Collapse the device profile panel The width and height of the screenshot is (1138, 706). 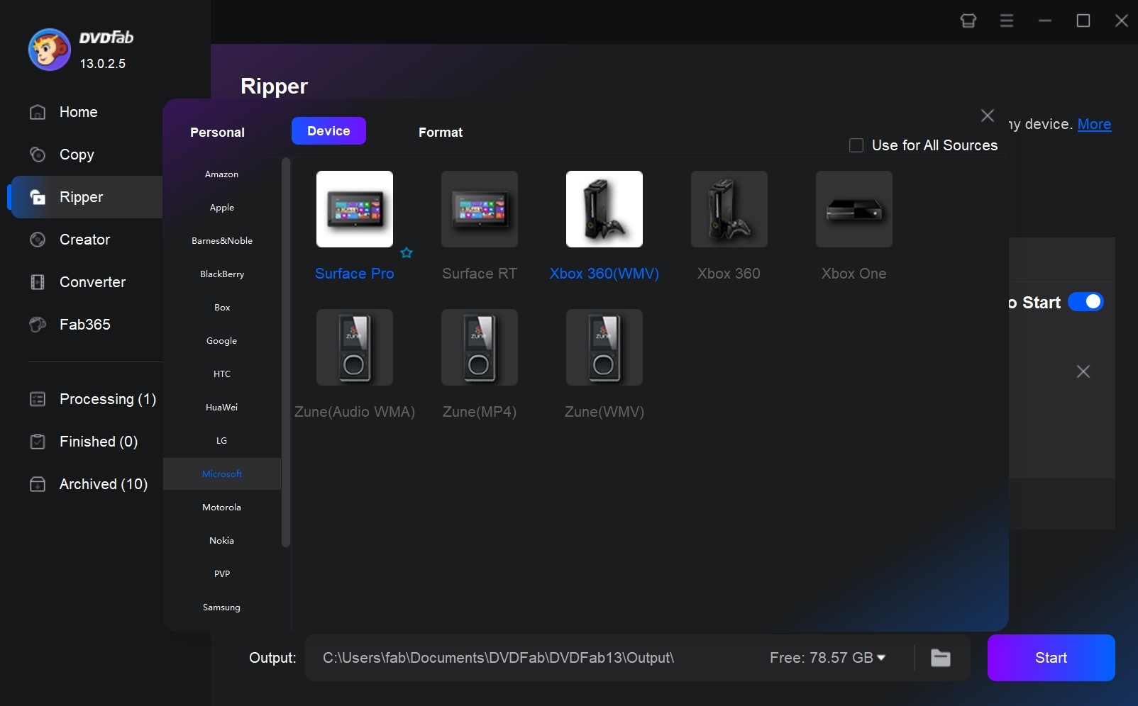988,115
